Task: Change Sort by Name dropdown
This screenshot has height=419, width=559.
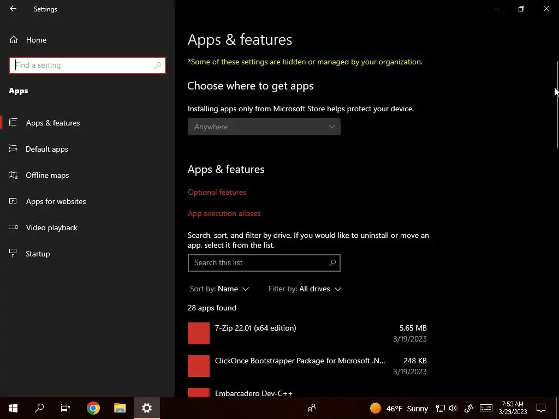Action: [x=219, y=289]
